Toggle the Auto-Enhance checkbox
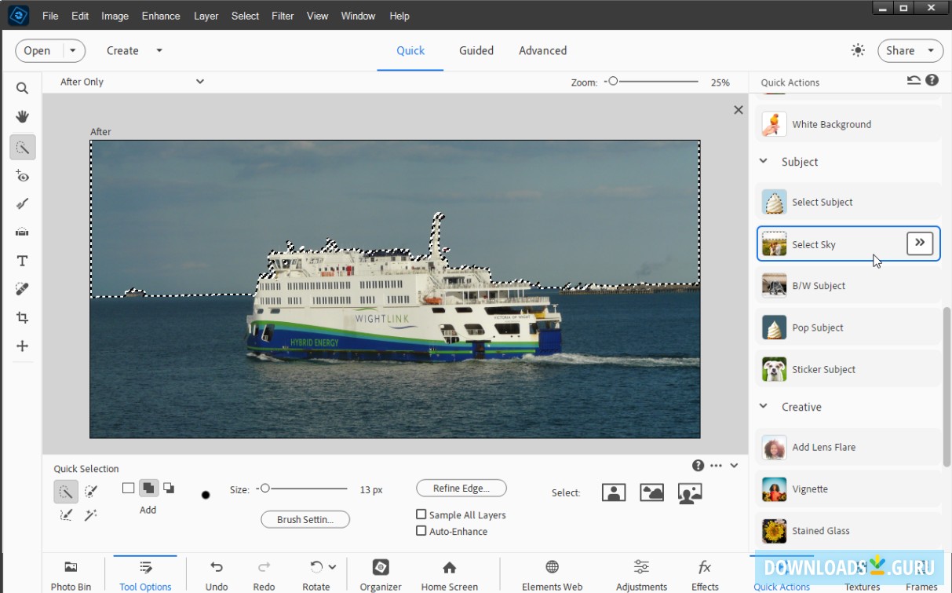This screenshot has height=593, width=952. 421,531
